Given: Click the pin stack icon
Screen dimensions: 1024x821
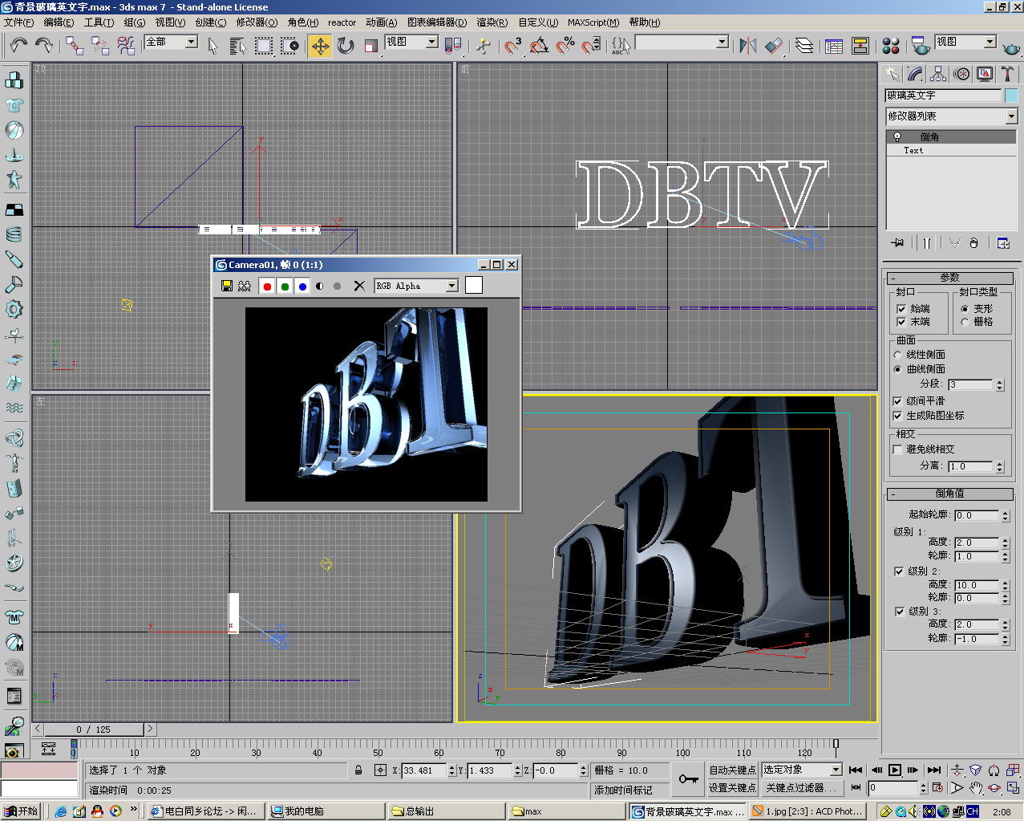Looking at the screenshot, I should [897, 242].
